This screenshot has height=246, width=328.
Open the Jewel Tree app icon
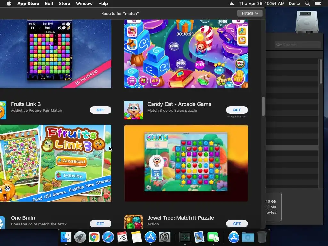point(134,222)
